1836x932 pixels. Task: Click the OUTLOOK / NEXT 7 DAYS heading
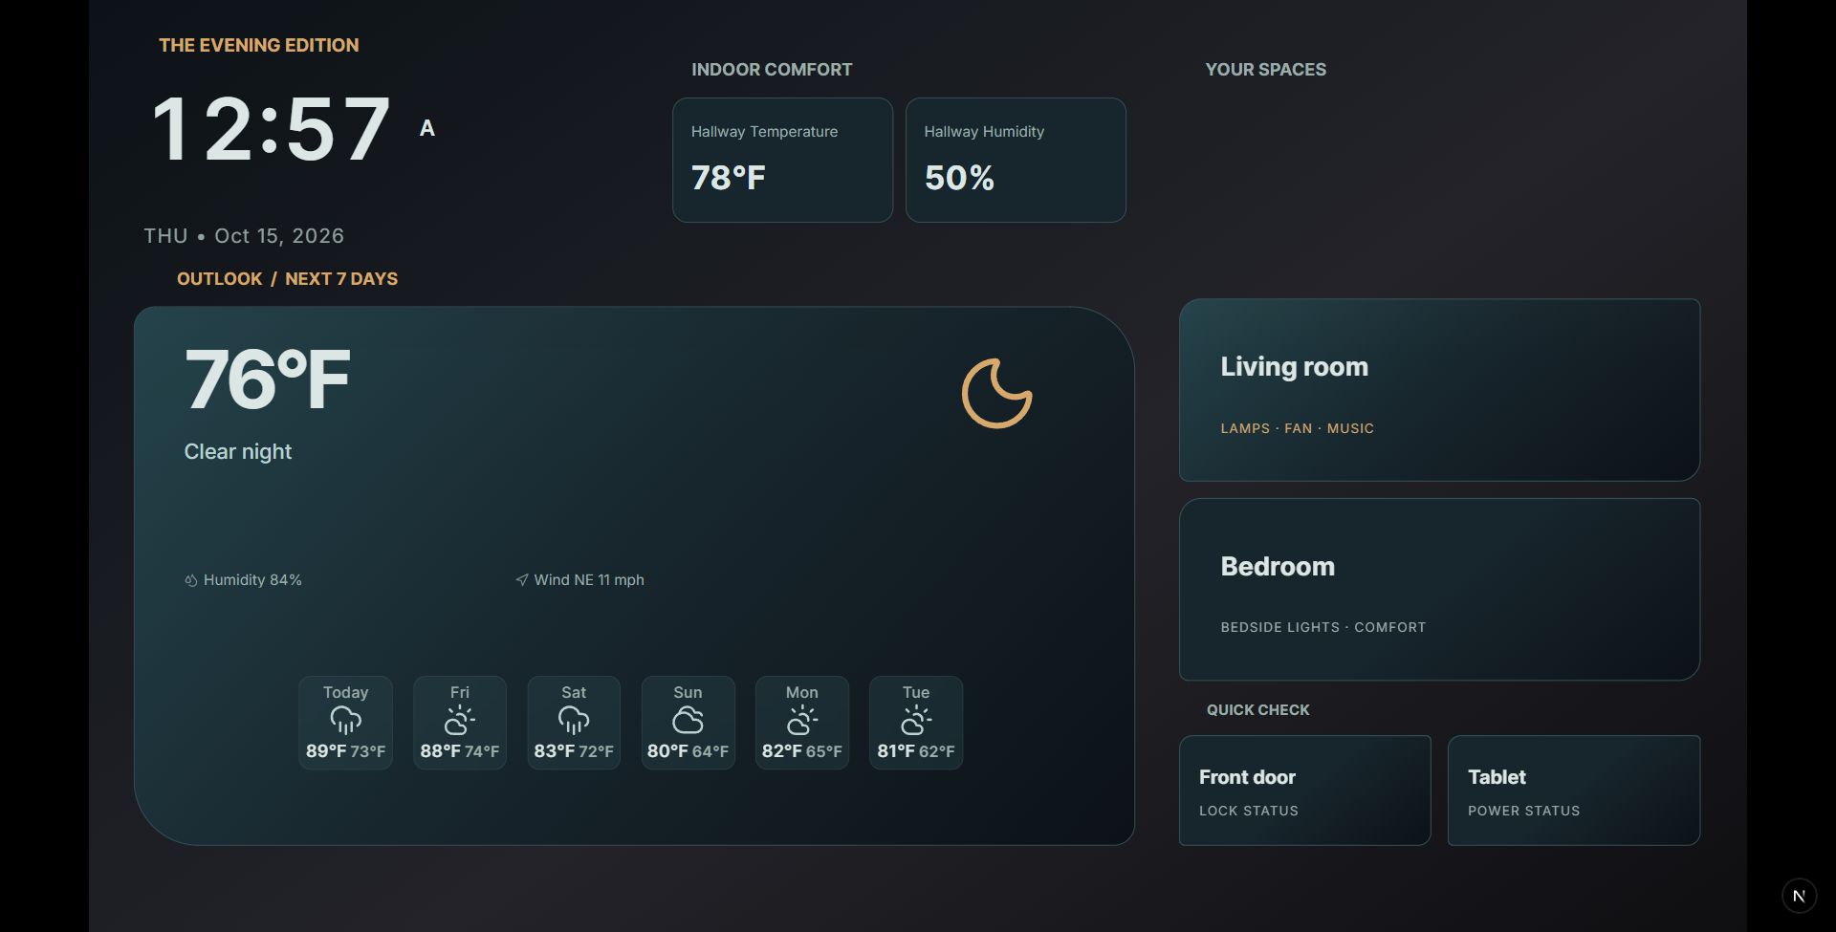click(287, 279)
